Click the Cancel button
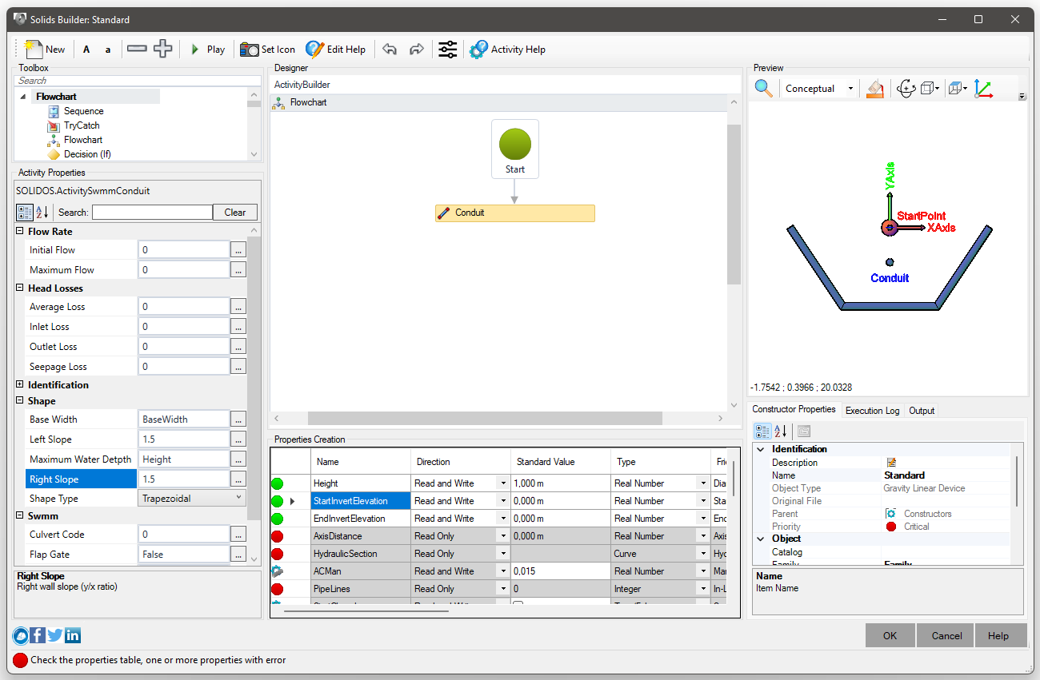This screenshot has height=680, width=1040. coord(946,636)
